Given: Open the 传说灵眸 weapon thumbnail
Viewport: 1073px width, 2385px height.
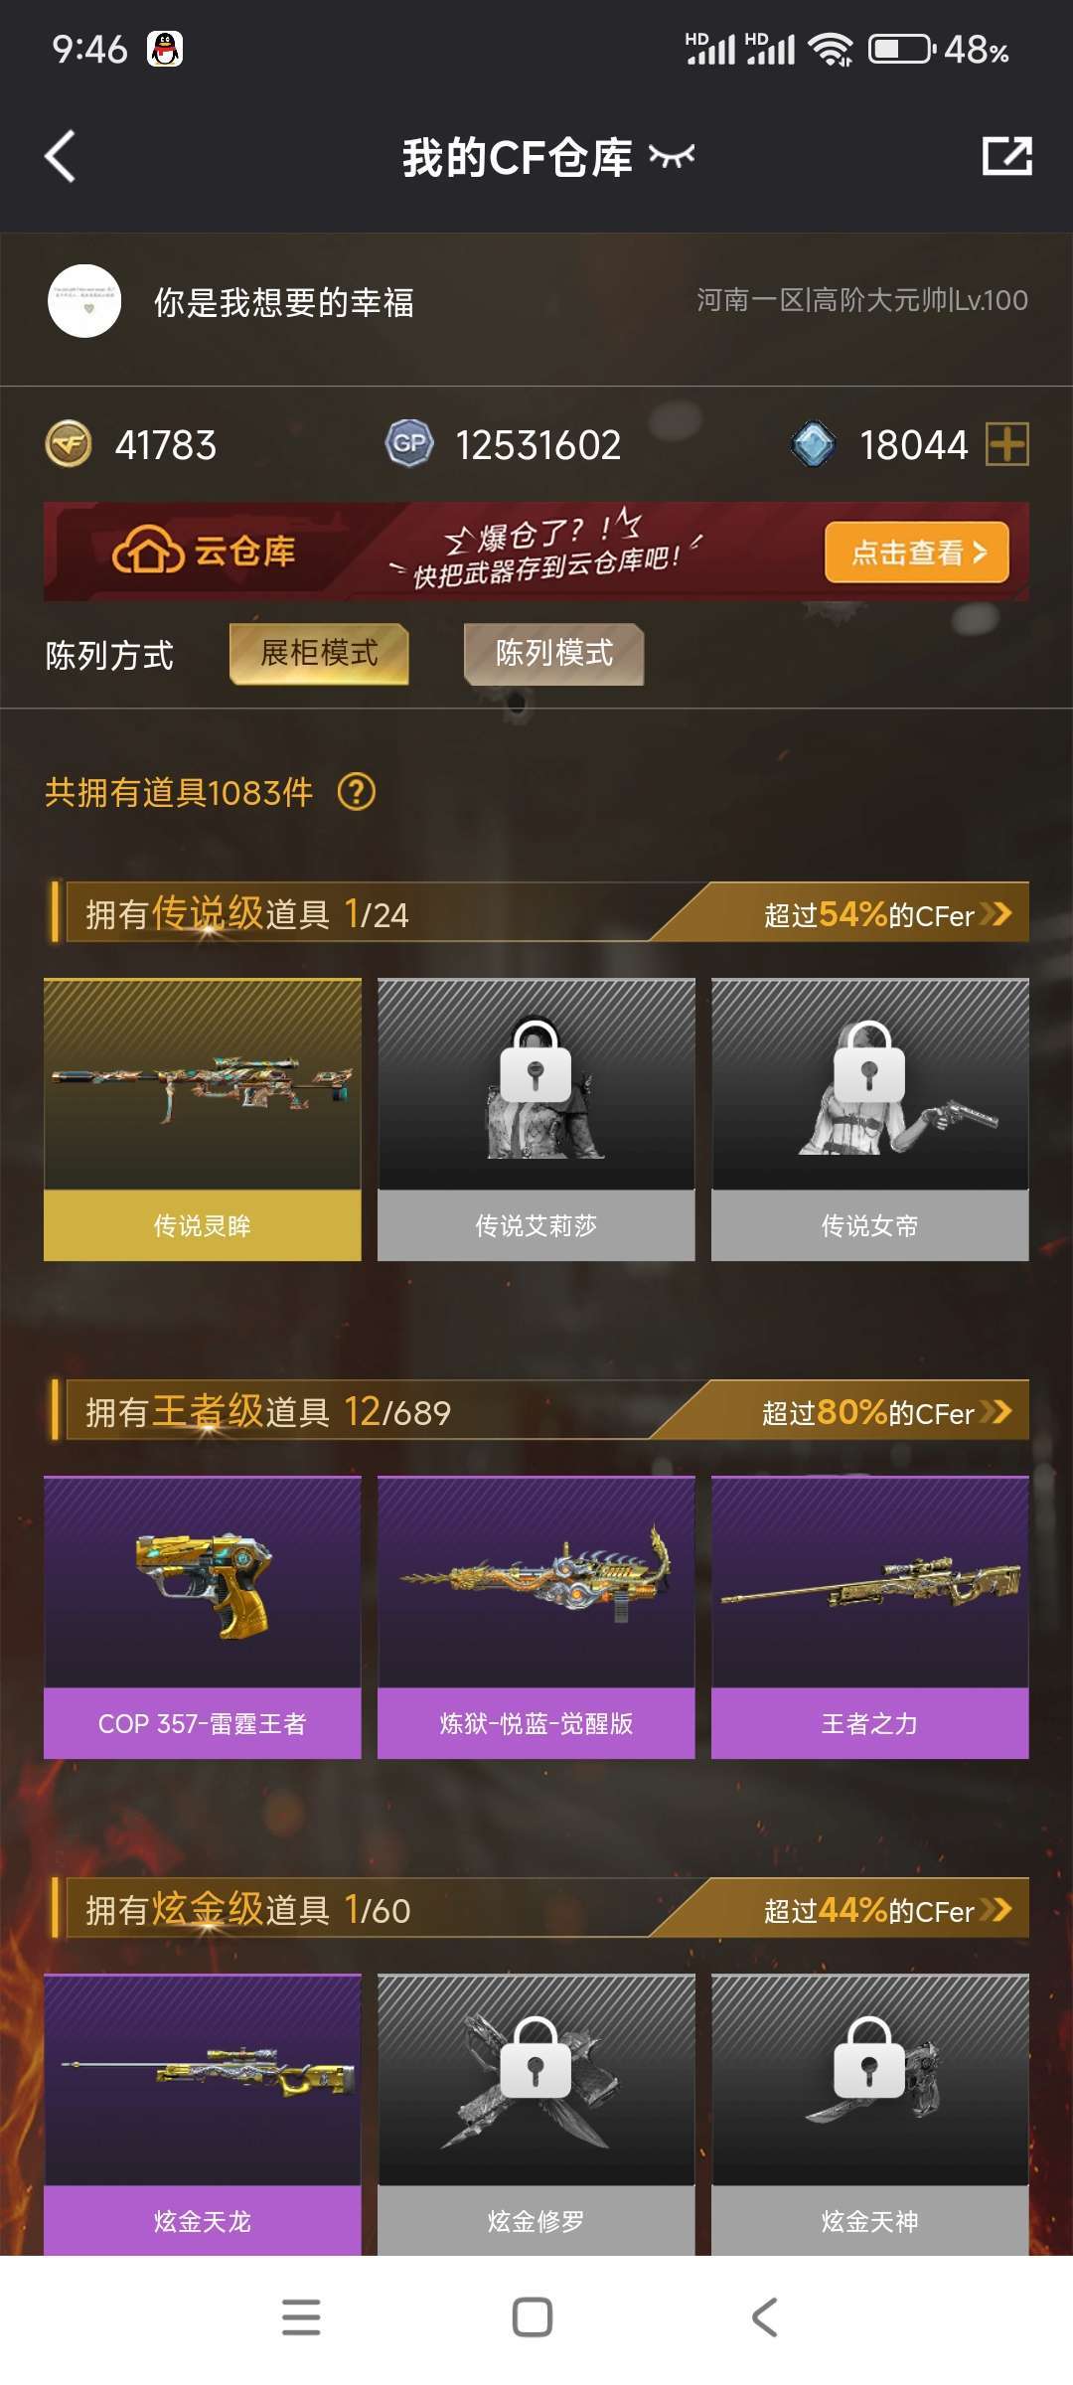Looking at the screenshot, I should pyautogui.click(x=203, y=1120).
